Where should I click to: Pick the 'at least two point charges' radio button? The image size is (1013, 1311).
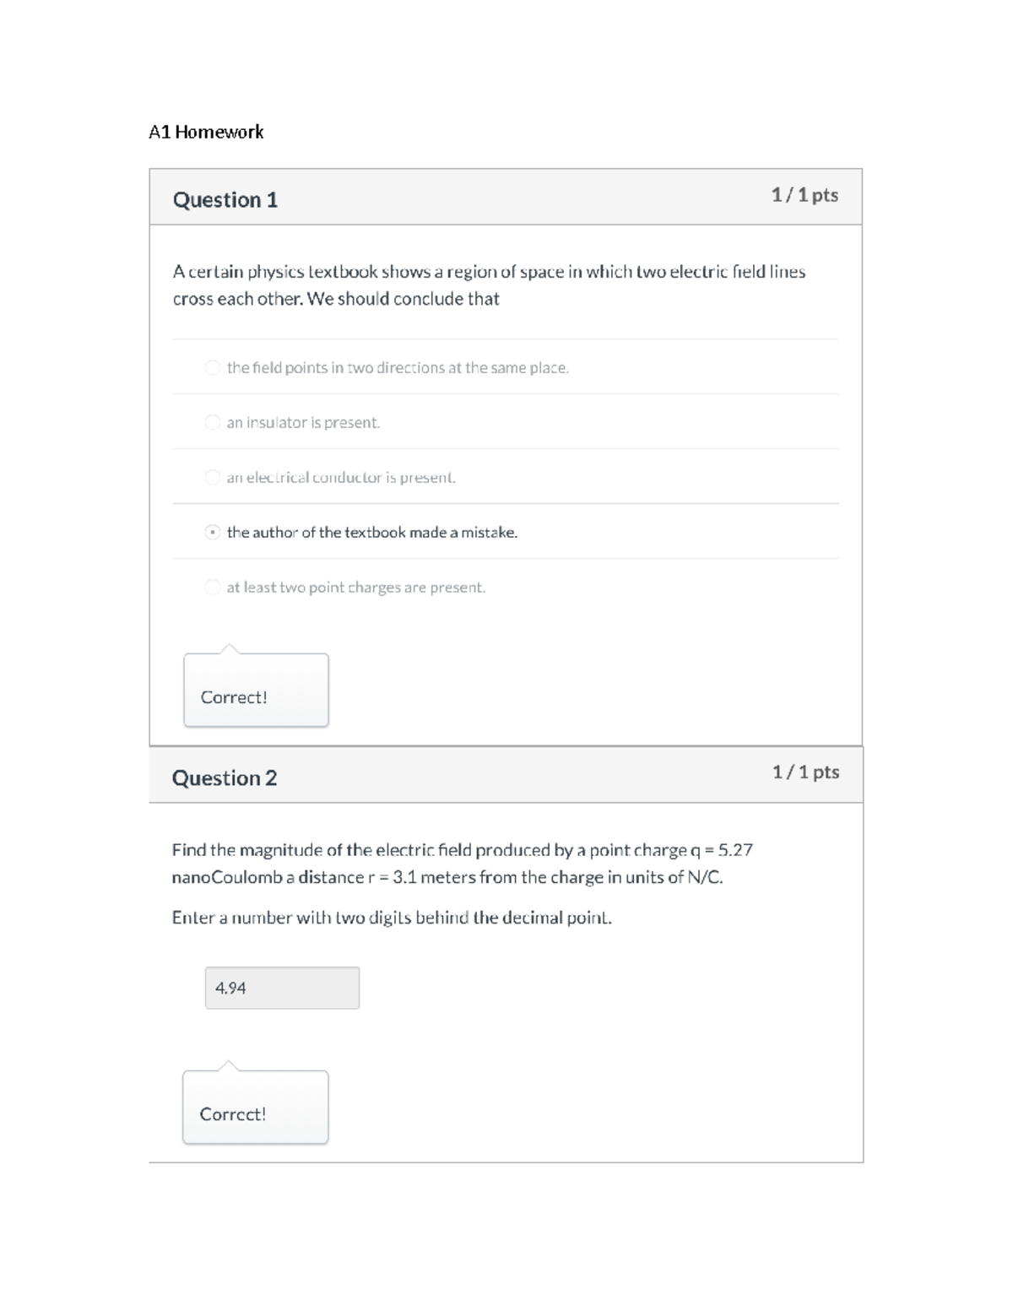[x=213, y=587]
